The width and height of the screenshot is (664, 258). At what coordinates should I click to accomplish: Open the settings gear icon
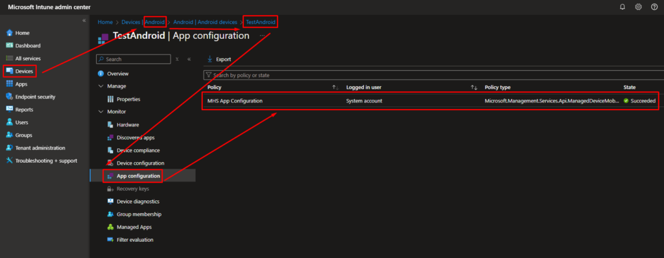[638, 7]
